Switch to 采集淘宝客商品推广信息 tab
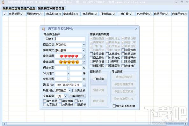The image size is (189, 126). (x=19, y=8)
